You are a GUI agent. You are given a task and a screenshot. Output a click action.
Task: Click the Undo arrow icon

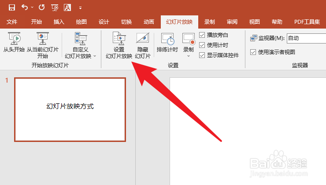point(25,7)
